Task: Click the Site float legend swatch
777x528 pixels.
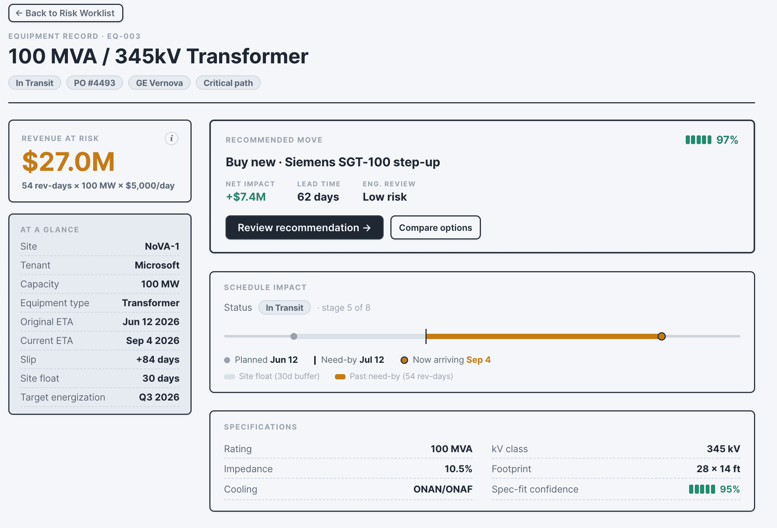Action: point(229,376)
